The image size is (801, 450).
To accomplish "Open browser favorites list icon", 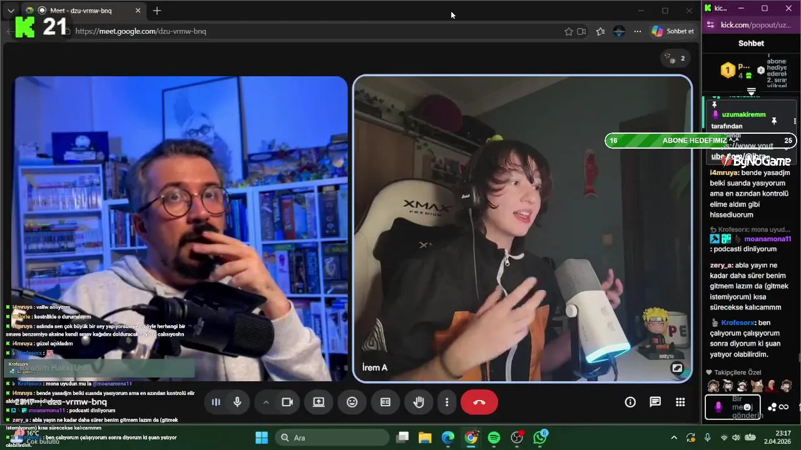I will pyautogui.click(x=601, y=31).
